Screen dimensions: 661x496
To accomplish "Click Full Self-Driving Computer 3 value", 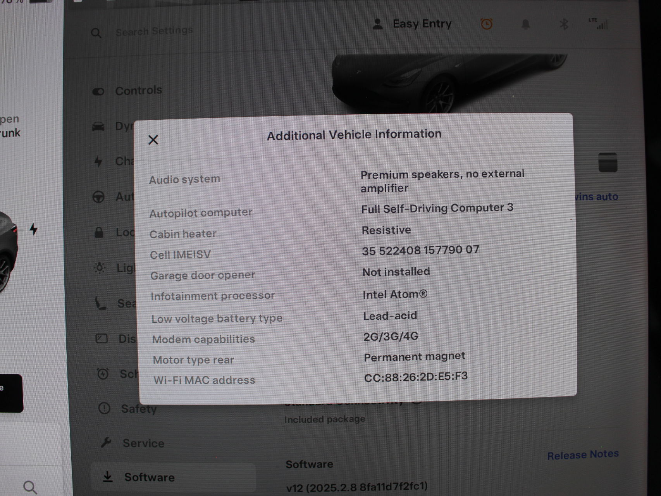I will click(x=437, y=208).
